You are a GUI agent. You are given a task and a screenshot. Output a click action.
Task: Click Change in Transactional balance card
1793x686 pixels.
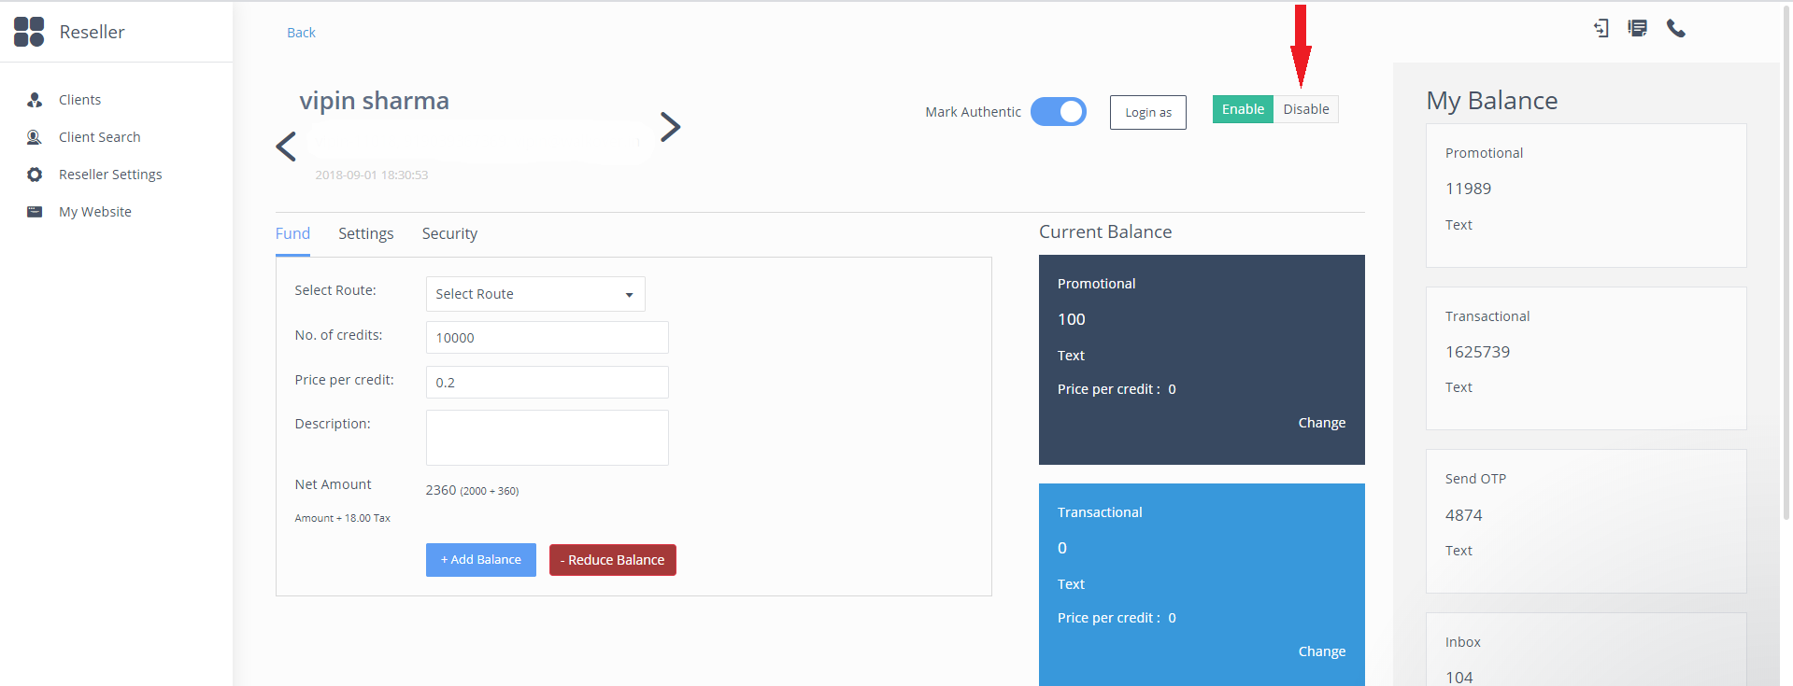click(x=1322, y=651)
